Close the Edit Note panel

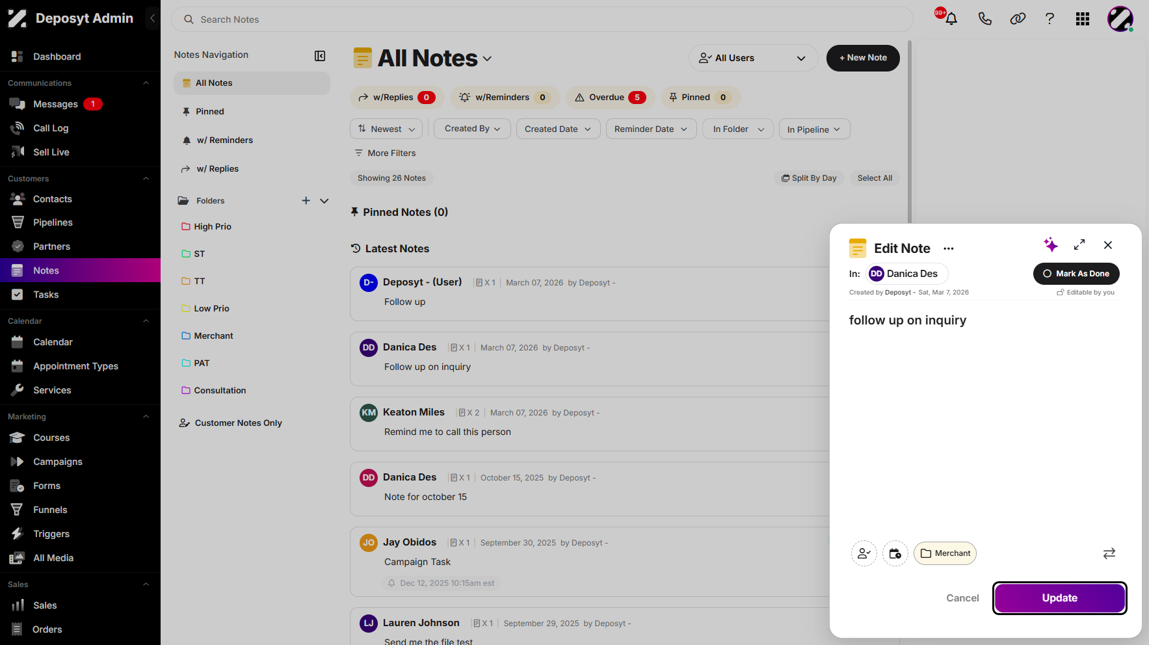tap(1108, 245)
